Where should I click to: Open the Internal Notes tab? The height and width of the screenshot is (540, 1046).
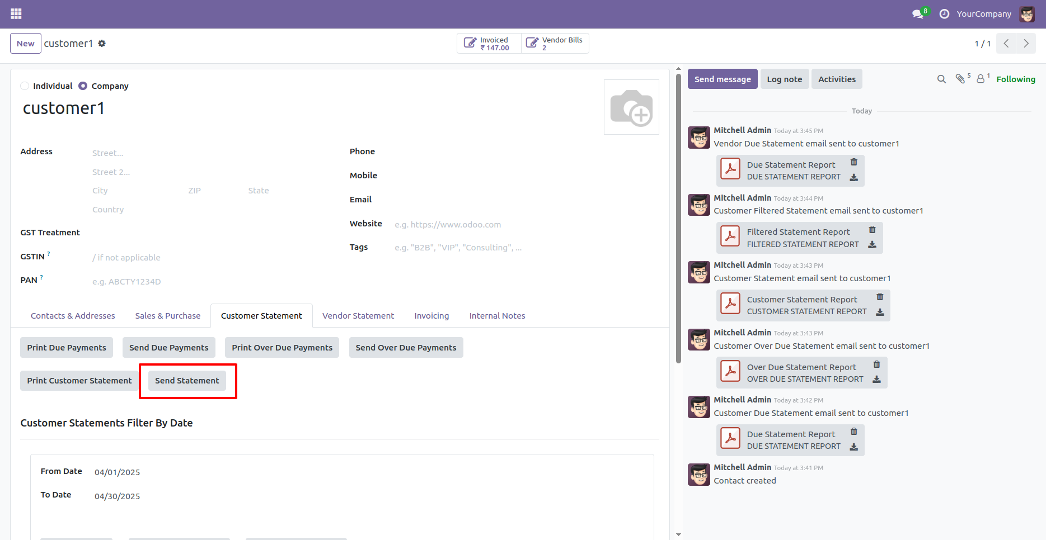click(x=497, y=315)
